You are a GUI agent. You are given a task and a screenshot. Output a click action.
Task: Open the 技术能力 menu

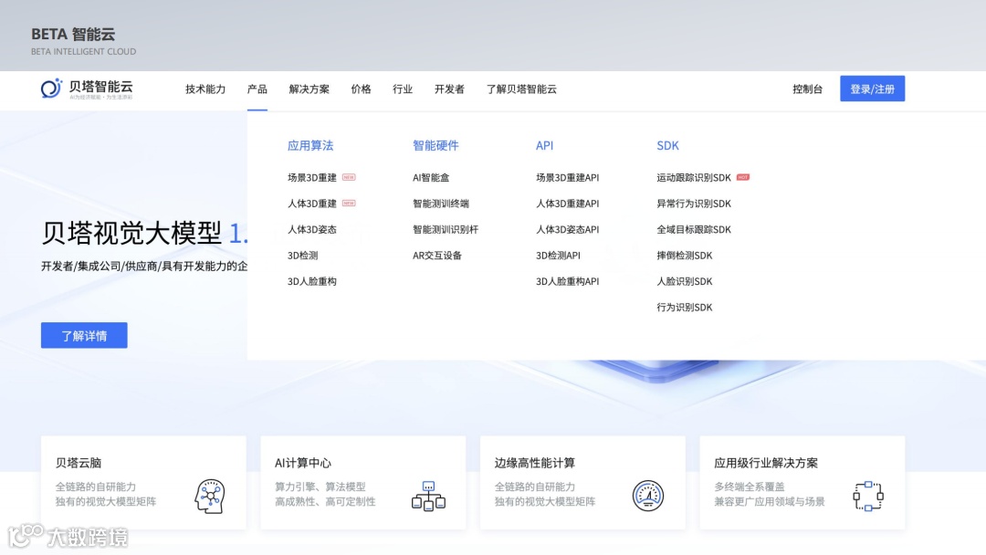click(x=205, y=89)
